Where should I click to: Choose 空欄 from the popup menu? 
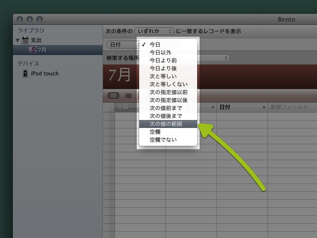pos(168,132)
